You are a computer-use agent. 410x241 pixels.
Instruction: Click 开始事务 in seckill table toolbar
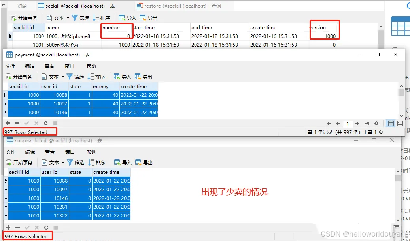tap(24, 18)
